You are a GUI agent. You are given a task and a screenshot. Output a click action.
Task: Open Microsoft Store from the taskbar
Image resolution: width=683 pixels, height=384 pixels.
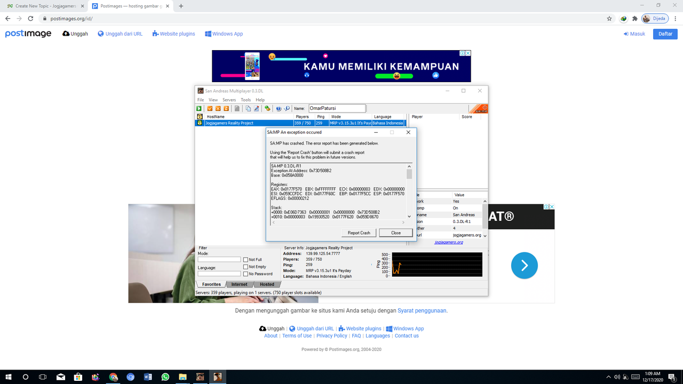(x=78, y=377)
